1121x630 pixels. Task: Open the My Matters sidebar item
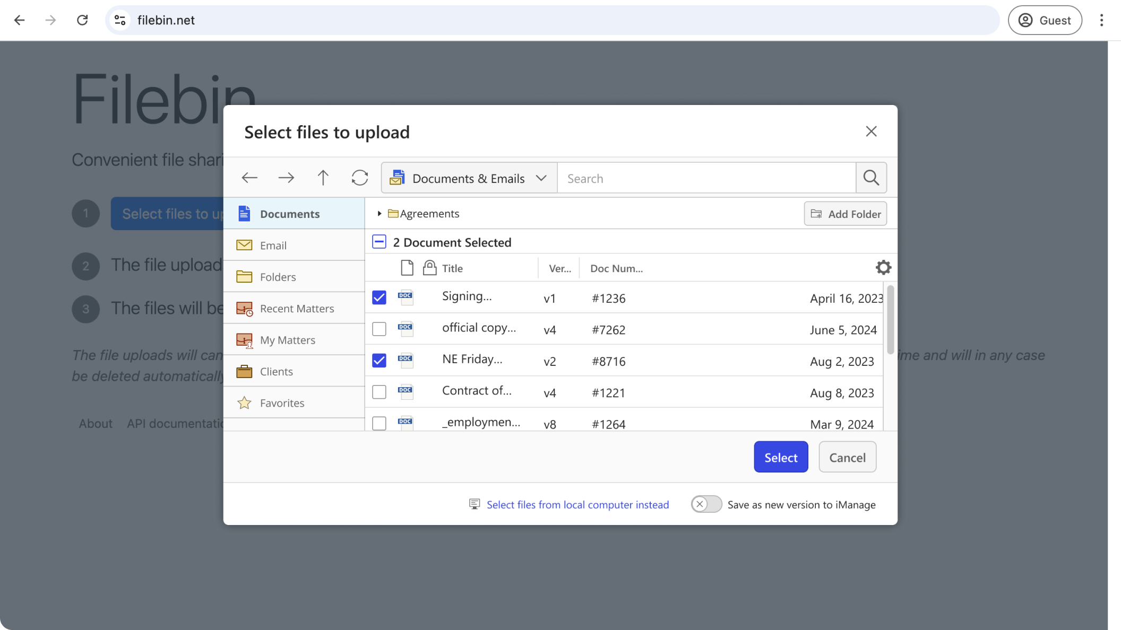click(x=287, y=340)
